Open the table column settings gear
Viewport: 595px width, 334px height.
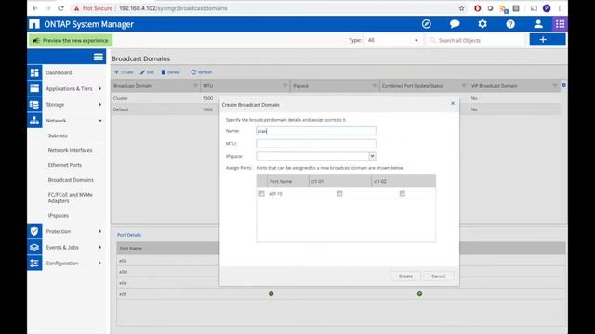pos(564,85)
